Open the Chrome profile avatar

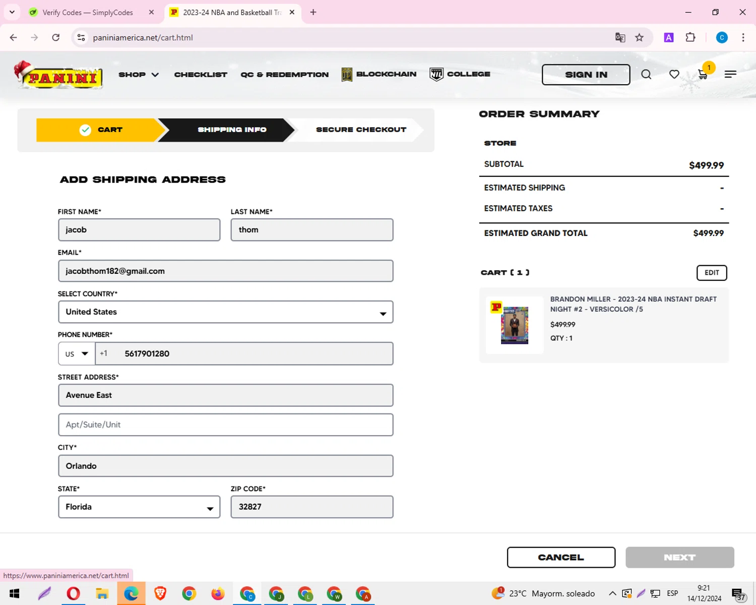pyautogui.click(x=722, y=37)
